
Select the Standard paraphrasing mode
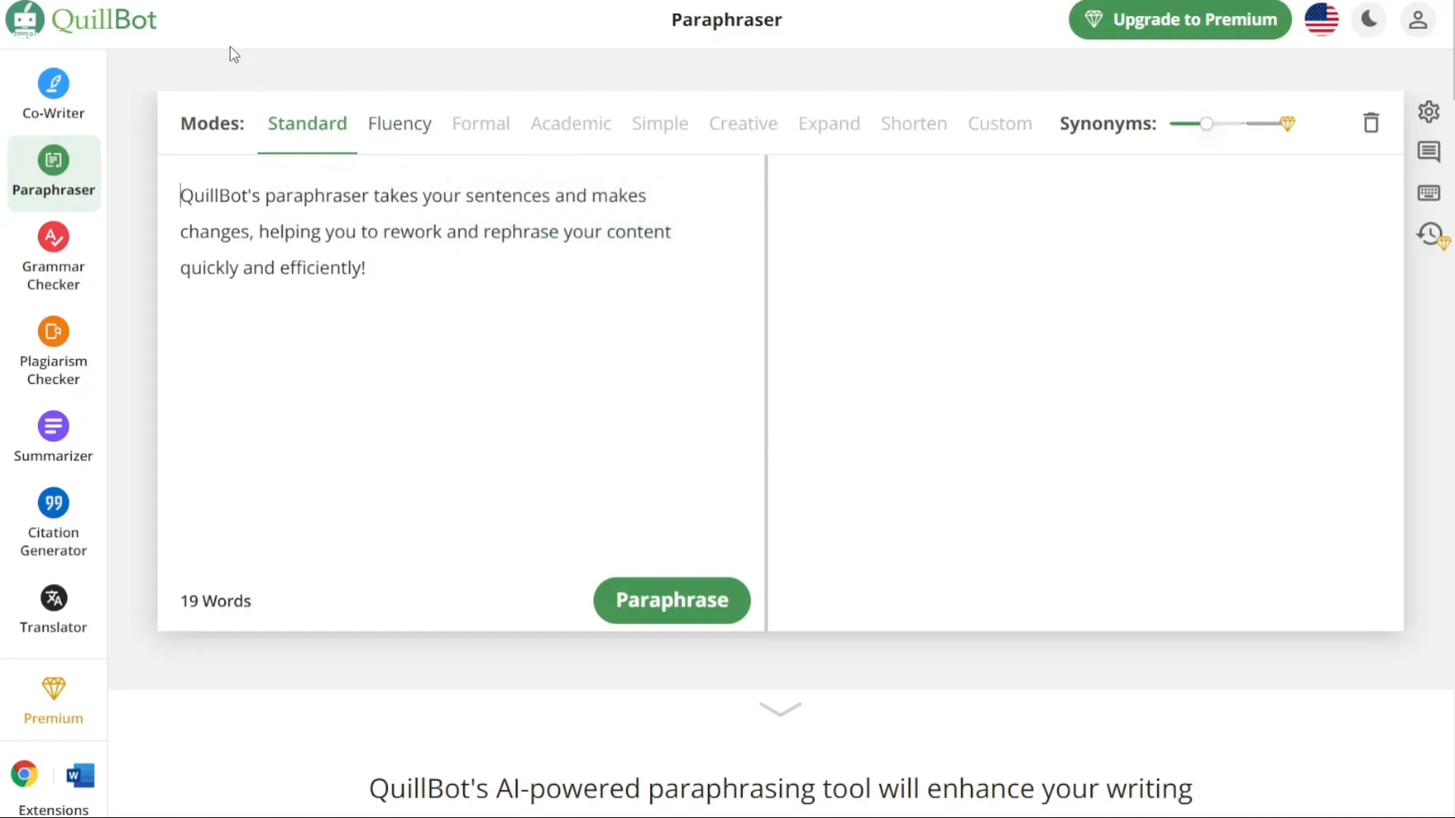[x=307, y=123]
